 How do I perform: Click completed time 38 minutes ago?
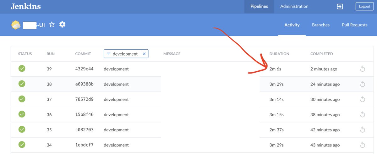(325, 114)
